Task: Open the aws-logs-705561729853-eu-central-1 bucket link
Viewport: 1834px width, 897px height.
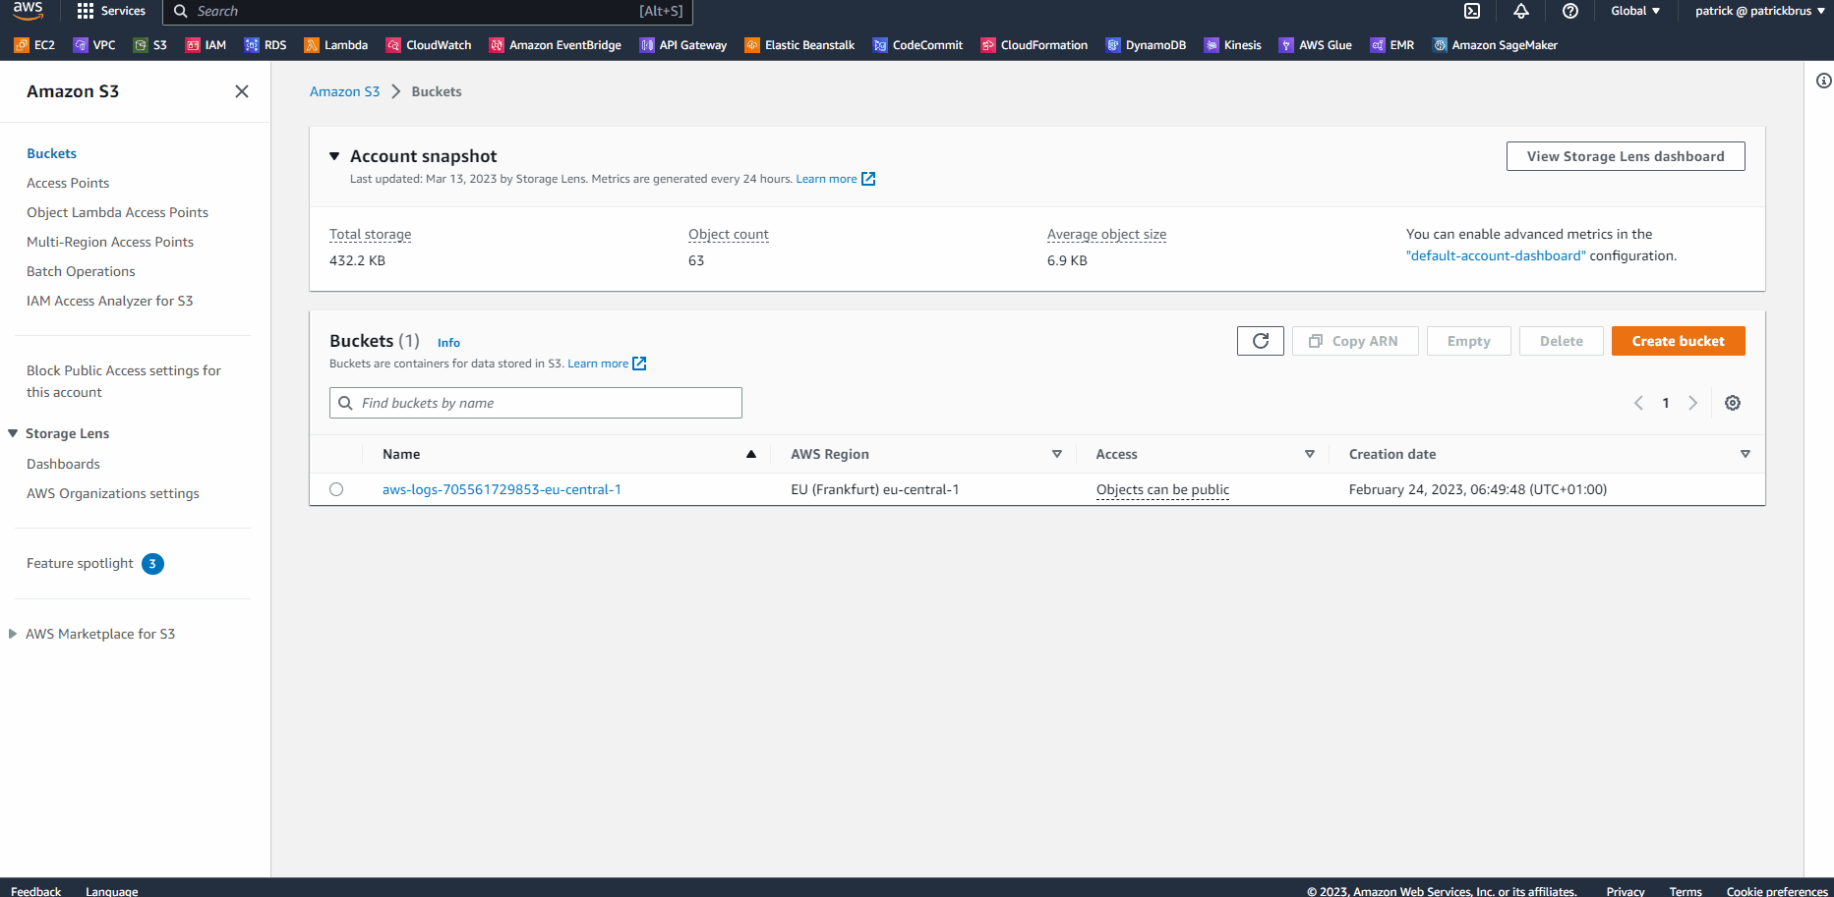Action: [502, 489]
